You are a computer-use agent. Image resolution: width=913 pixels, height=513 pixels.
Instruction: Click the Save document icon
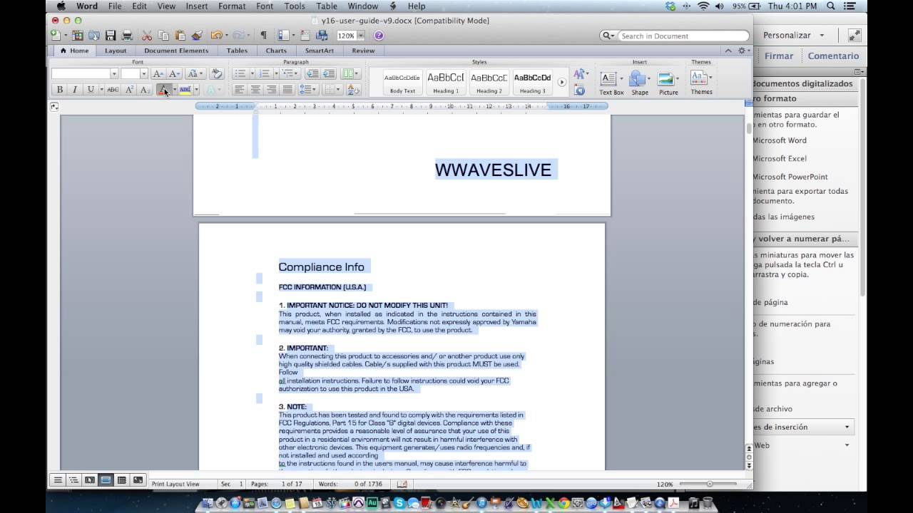[x=111, y=35]
